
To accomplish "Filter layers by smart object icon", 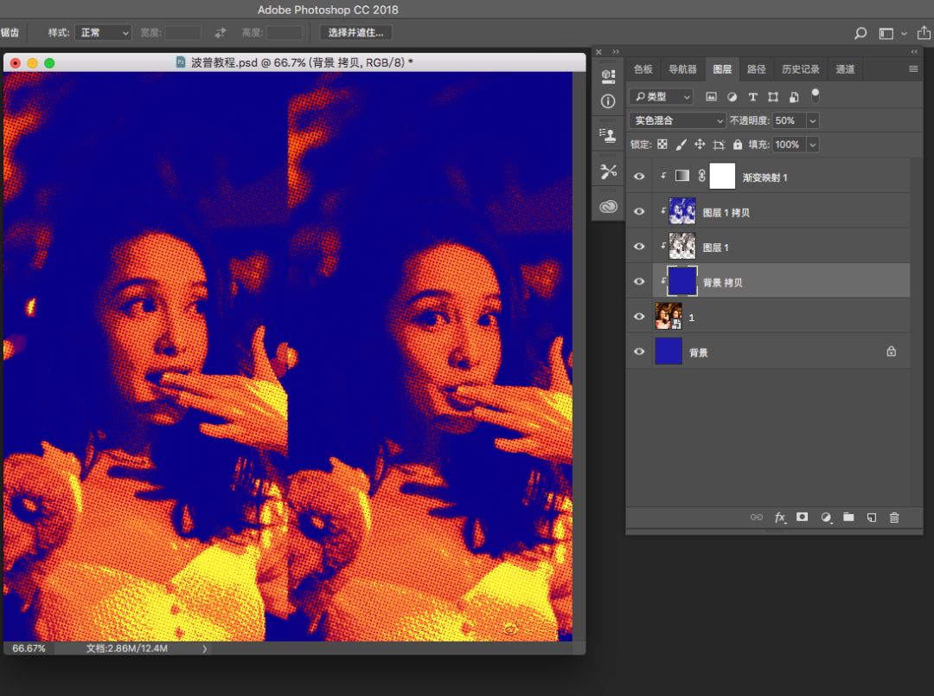I will click(794, 97).
